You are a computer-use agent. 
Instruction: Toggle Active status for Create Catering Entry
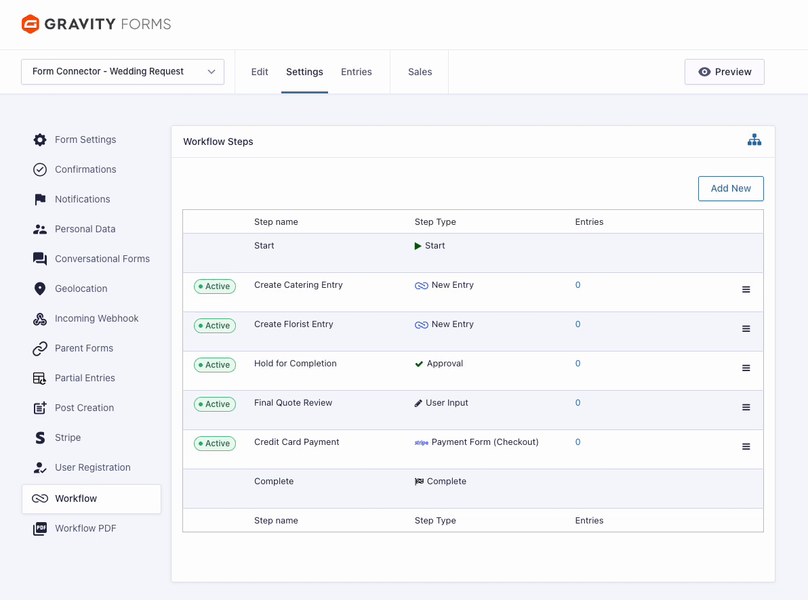[x=214, y=286]
